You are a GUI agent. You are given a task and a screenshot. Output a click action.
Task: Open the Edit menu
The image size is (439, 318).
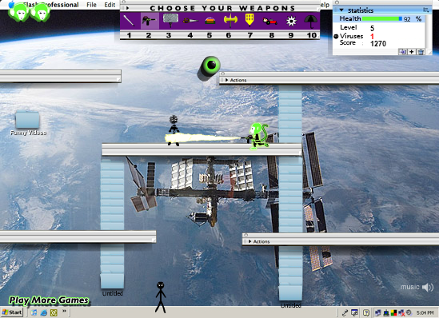pyautogui.click(x=110, y=5)
